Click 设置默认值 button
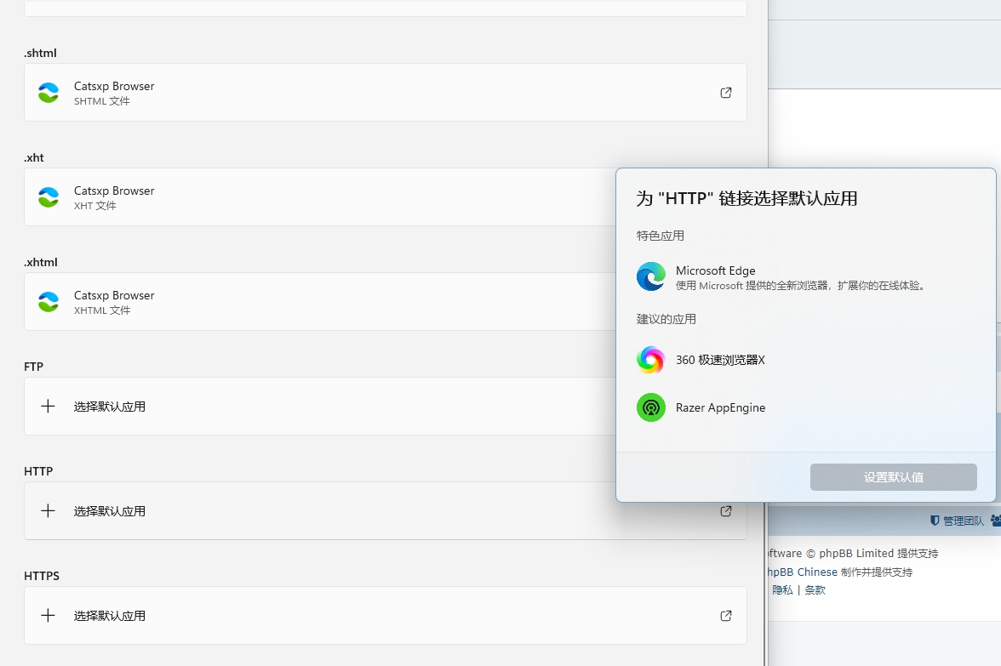The height and width of the screenshot is (666, 1001). click(x=893, y=477)
